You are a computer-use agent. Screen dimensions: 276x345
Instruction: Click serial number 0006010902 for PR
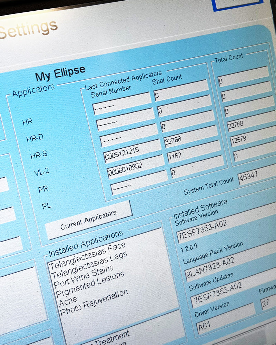point(136,167)
